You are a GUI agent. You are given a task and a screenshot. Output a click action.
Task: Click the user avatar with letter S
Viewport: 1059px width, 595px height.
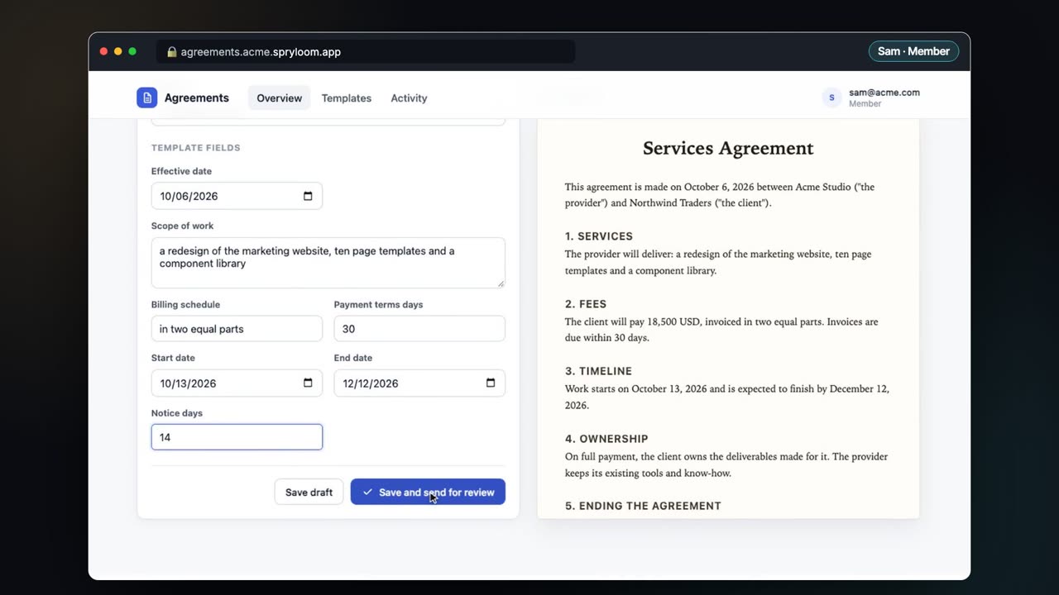[x=831, y=98]
